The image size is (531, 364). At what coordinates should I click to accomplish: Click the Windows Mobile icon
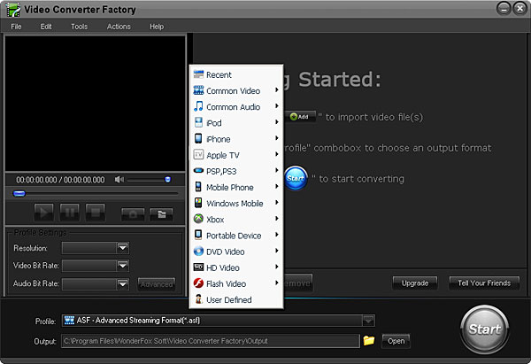pyautogui.click(x=198, y=203)
